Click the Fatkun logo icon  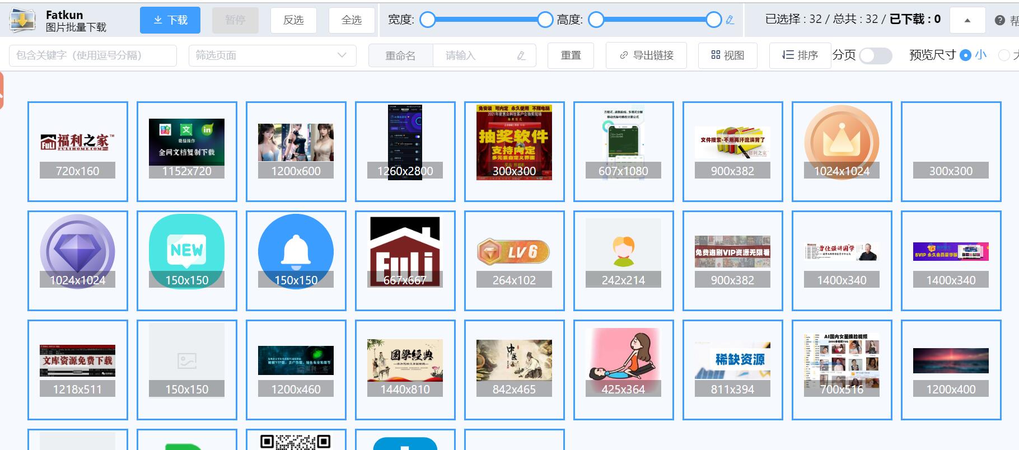[x=23, y=20]
